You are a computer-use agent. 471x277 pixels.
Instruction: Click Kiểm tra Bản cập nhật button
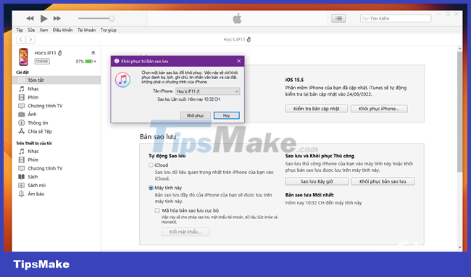pyautogui.click(x=317, y=109)
